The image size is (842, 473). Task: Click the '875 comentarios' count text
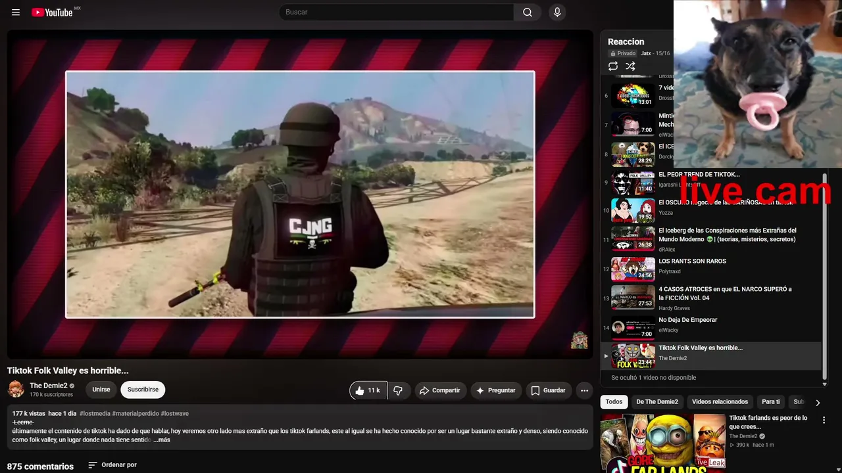point(40,466)
